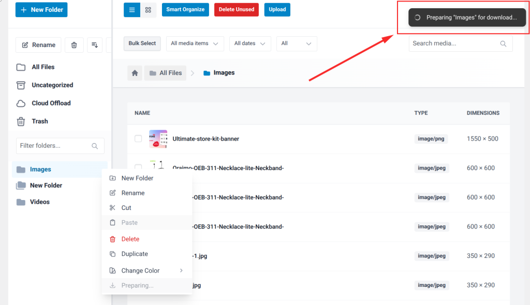Expand Change Color submenu arrow

tap(181, 270)
